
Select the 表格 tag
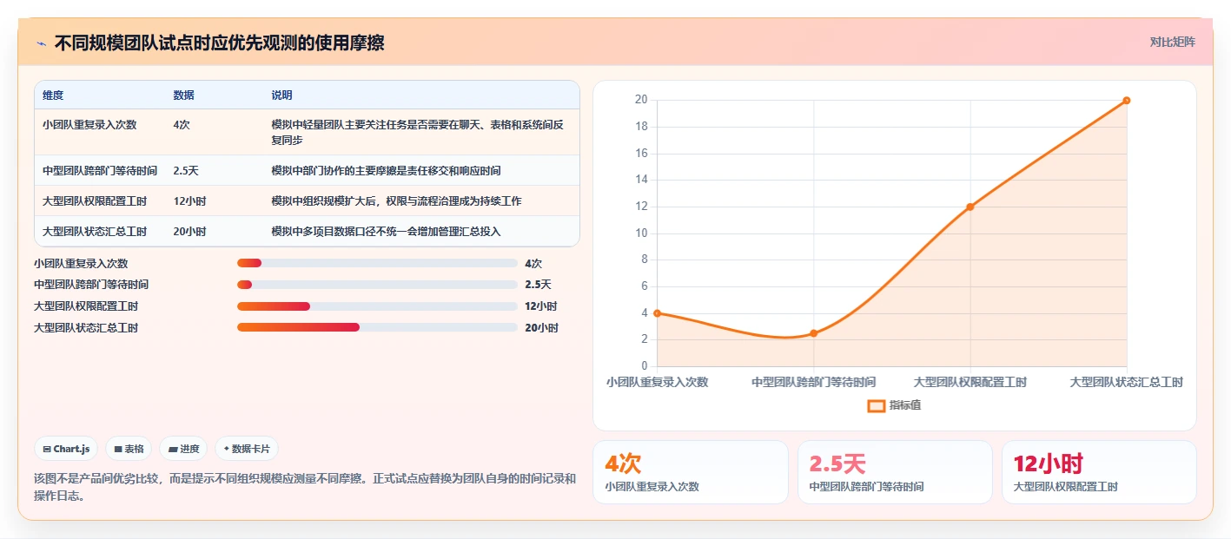point(129,449)
